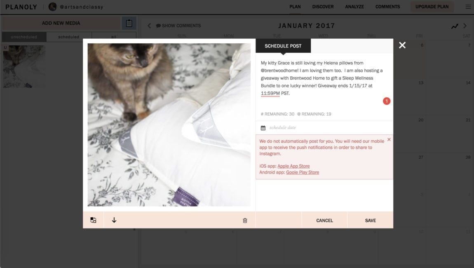This screenshot has width=474, height=268.
Task: Go to the previous month with the left chevron
Action: coord(149,26)
